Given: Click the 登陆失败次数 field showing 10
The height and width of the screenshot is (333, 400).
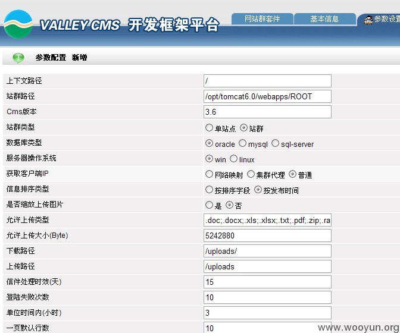Looking at the screenshot, I should point(267,297).
